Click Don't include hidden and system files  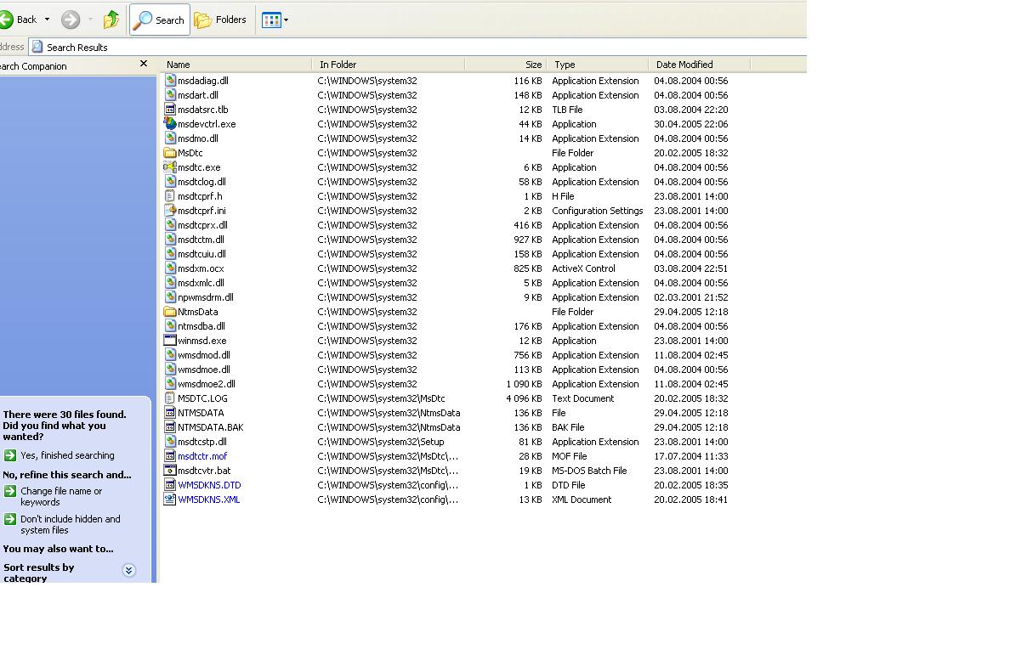point(70,524)
